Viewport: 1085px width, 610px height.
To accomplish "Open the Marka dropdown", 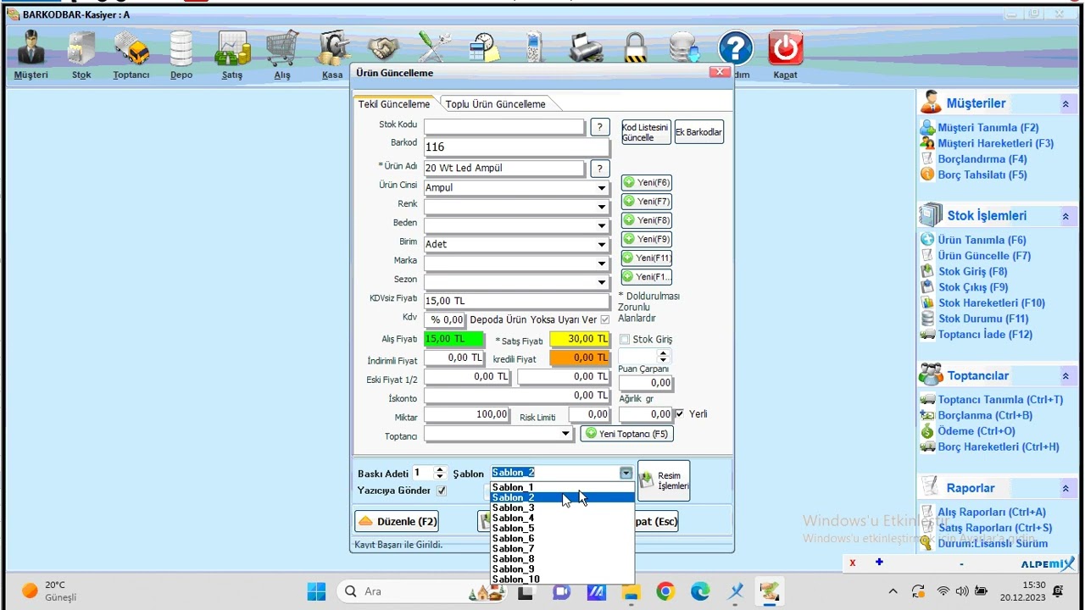I will coord(601,263).
